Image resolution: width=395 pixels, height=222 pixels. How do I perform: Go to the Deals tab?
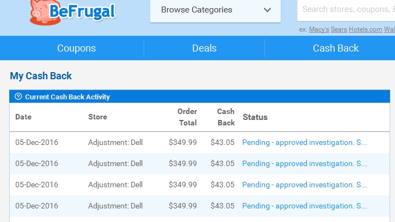pyautogui.click(x=204, y=48)
